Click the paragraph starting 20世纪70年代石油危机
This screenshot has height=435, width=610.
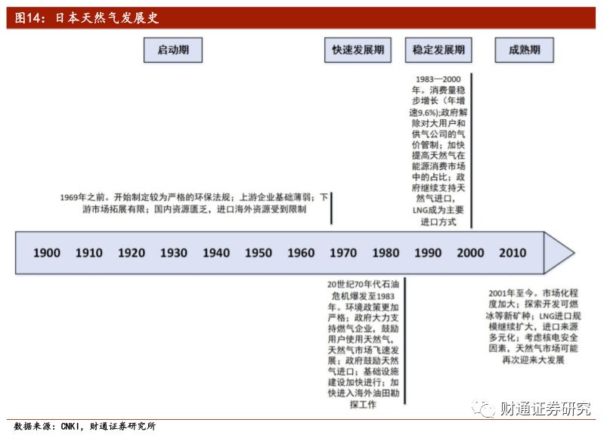(364, 344)
